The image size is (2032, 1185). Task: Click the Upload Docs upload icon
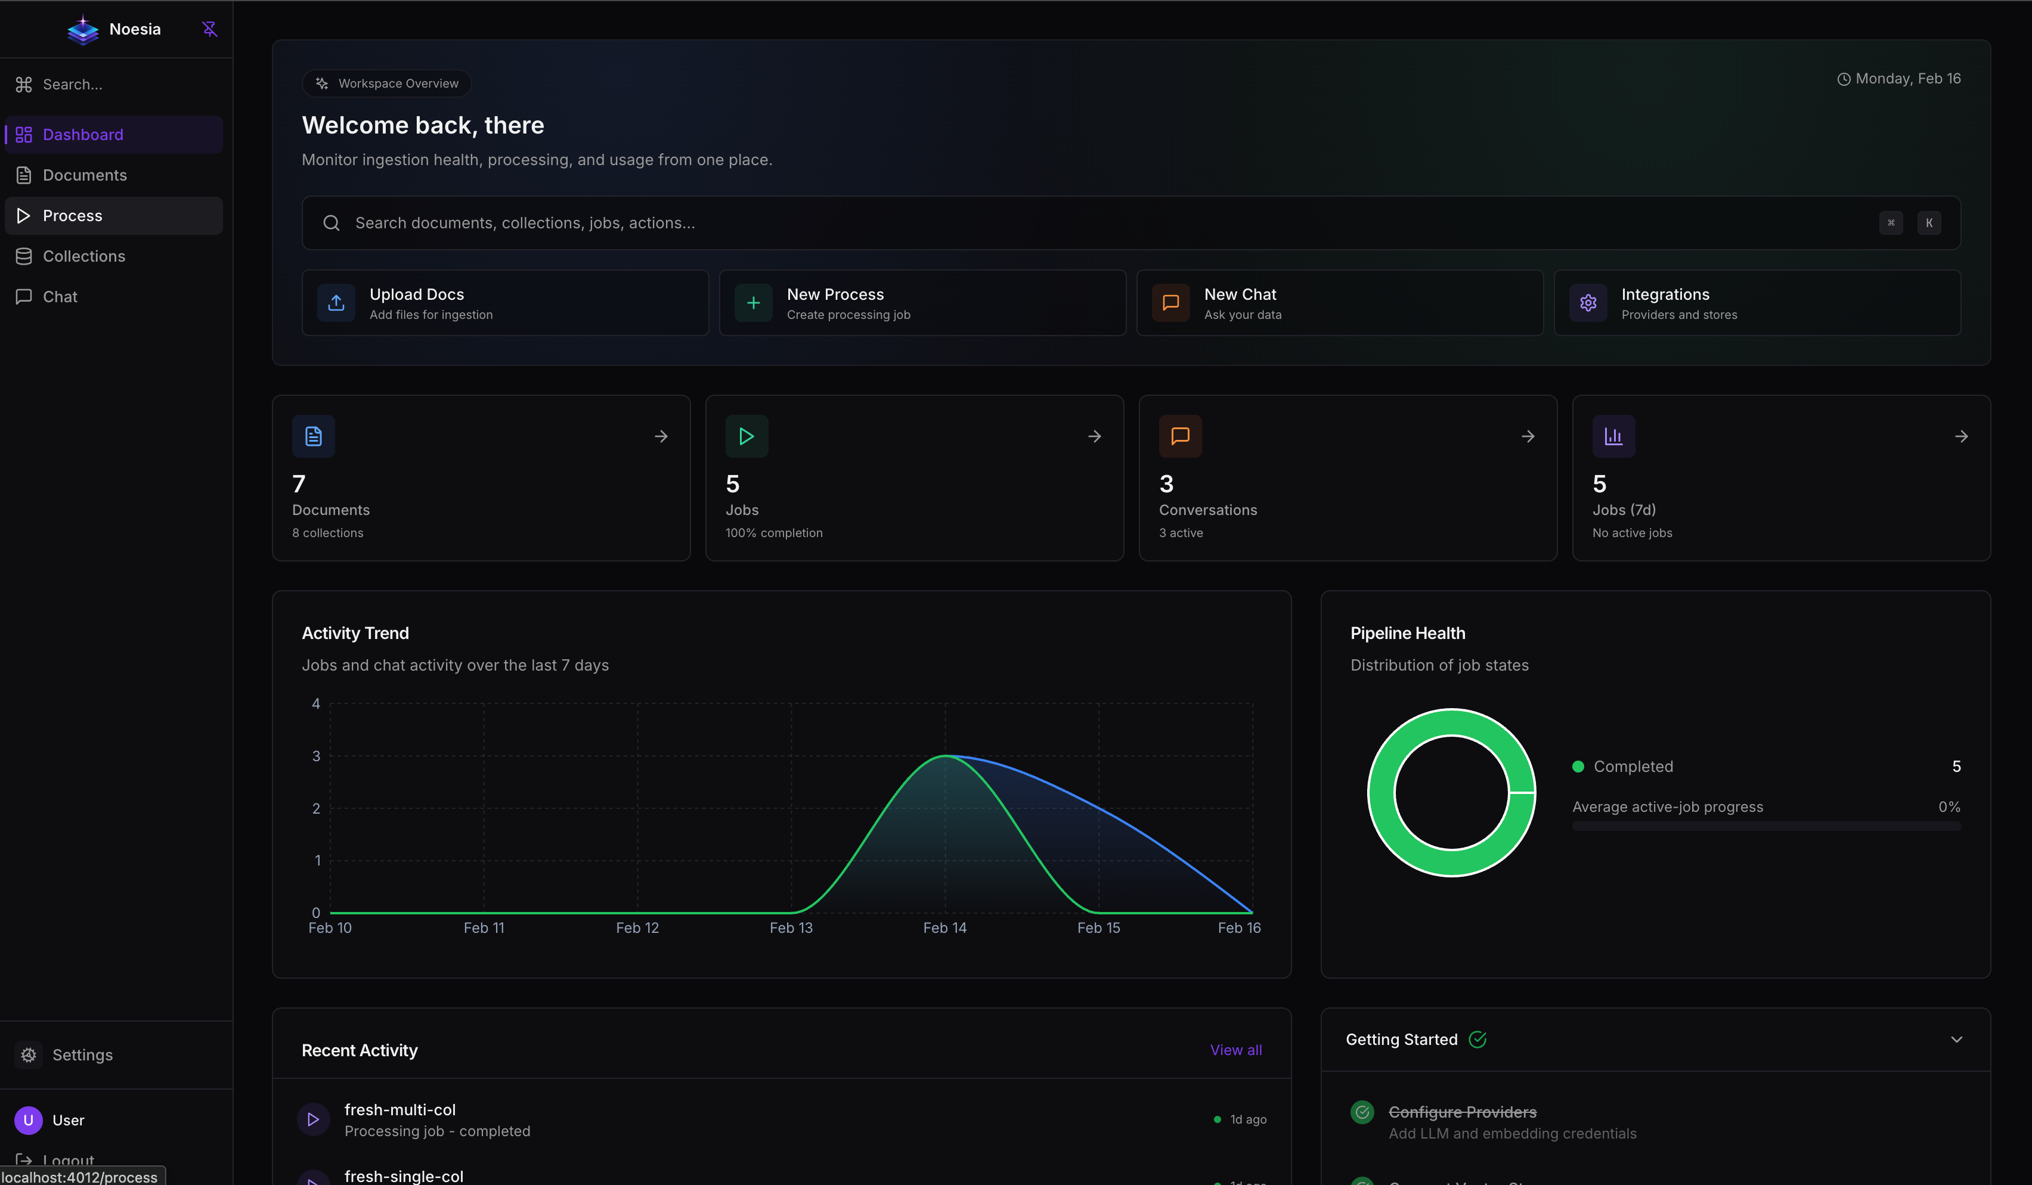tap(336, 302)
